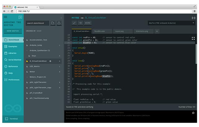Screen dimensions: 199x127
Task: Click the NEW SKETCH button
Action: (x=12, y=31)
